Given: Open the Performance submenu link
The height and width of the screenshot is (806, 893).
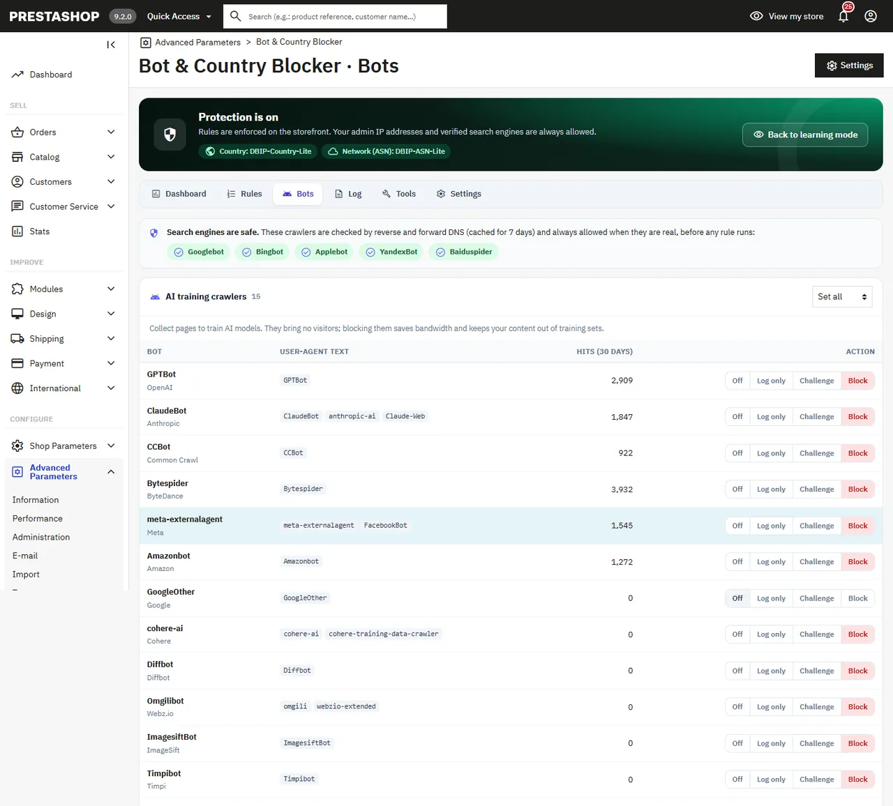Looking at the screenshot, I should click(38, 519).
